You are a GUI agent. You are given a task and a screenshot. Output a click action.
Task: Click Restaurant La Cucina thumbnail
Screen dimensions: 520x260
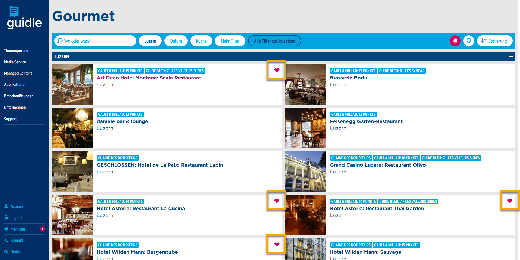(72, 215)
